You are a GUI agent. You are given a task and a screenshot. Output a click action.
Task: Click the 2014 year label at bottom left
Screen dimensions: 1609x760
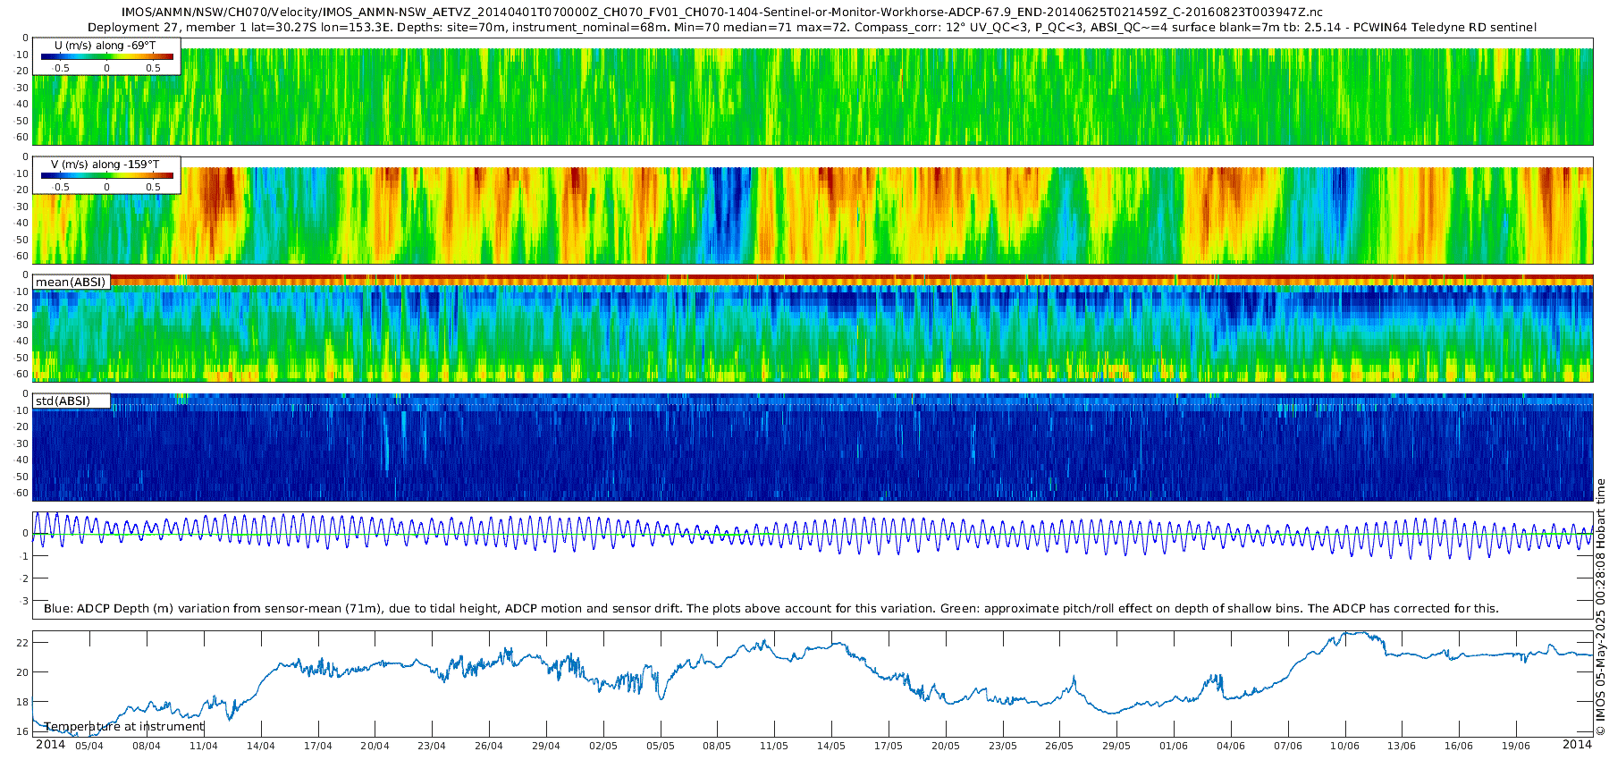(50, 744)
